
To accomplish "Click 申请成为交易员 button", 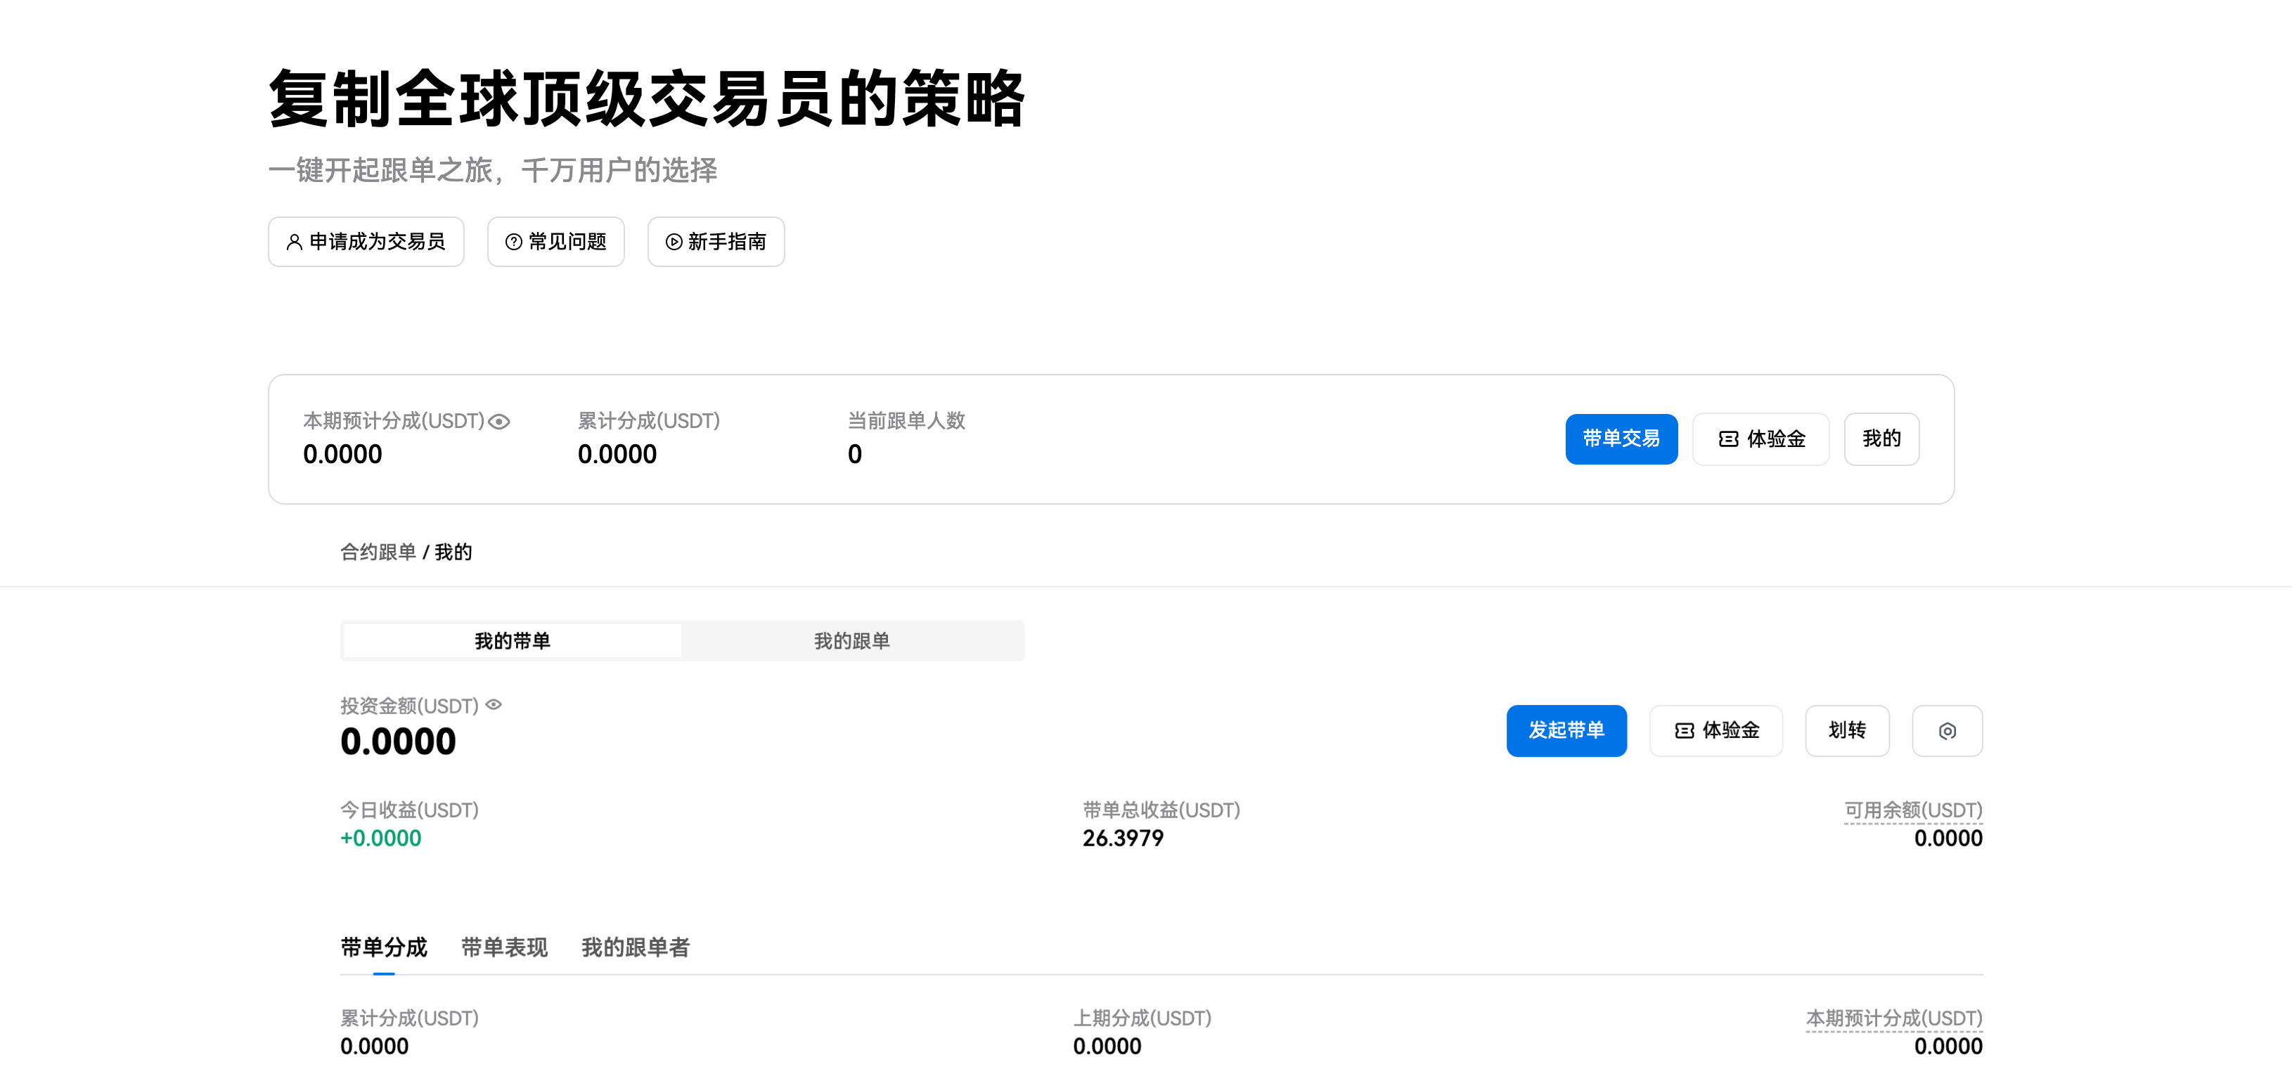I will tap(366, 241).
